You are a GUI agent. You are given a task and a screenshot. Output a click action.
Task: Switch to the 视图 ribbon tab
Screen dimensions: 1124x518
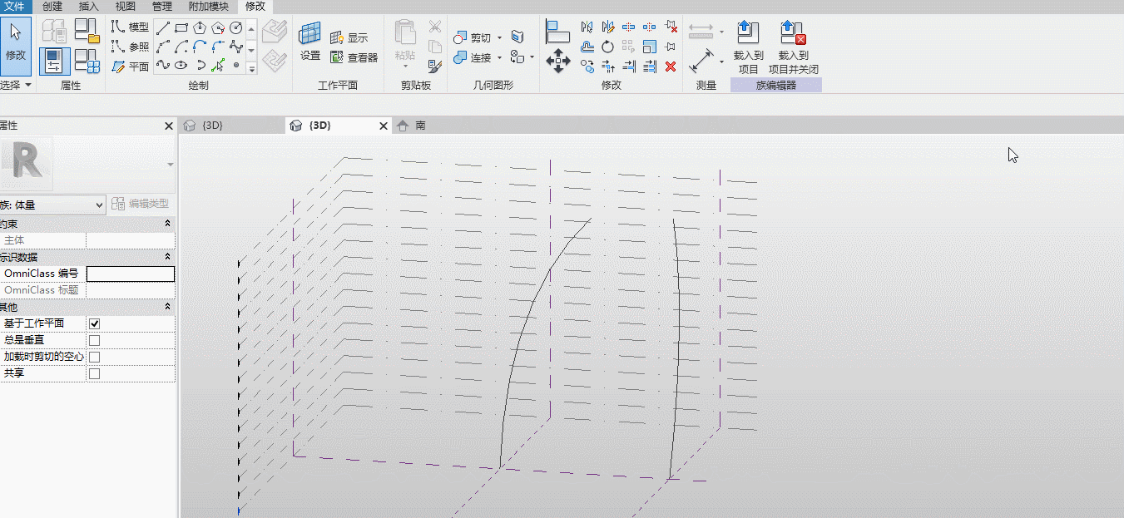coord(125,7)
